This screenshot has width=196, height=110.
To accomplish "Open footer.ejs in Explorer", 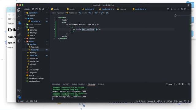I will [35, 47].
